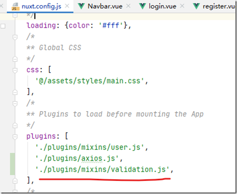Open the register.vue tab
Screen dimensions: 237x194
pos(213,6)
